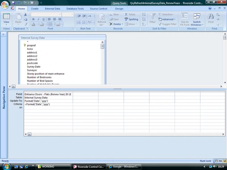Click the Criteria cell with <Format expression
This screenshot has width=227, height=170.
(x=48, y=104)
